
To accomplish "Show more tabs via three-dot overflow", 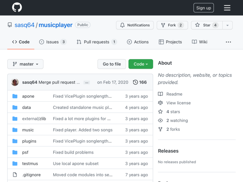I will pos(228,42).
